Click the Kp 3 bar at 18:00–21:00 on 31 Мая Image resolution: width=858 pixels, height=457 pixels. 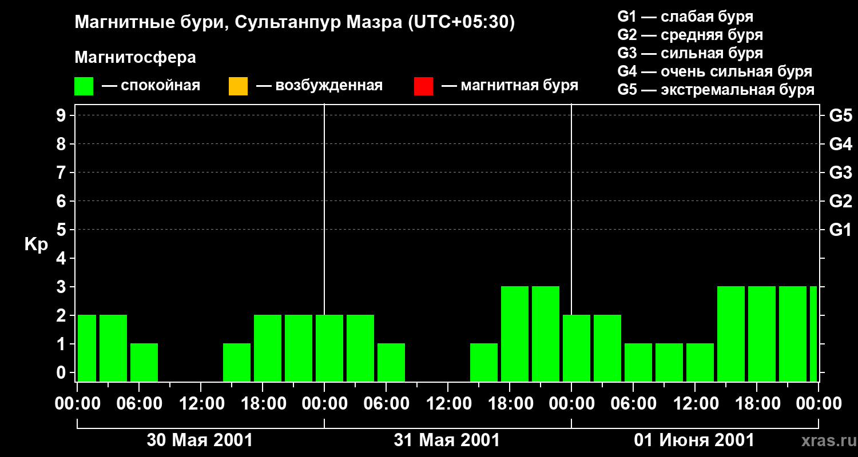click(x=515, y=334)
